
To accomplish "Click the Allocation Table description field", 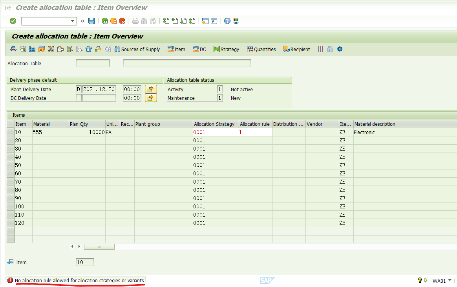I will tap(187, 63).
